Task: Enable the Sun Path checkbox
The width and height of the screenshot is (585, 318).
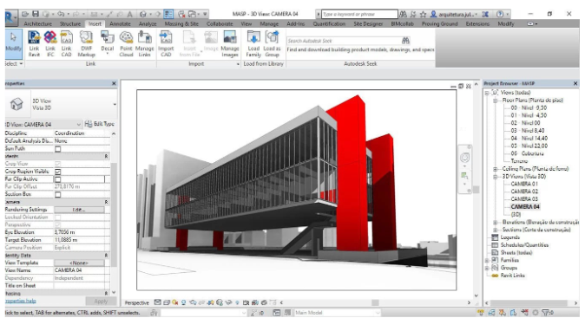Action: (x=58, y=149)
